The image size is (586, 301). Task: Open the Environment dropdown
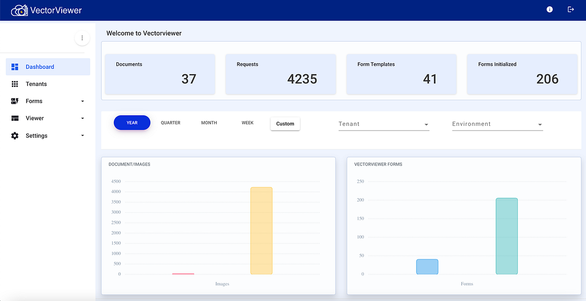(x=497, y=124)
